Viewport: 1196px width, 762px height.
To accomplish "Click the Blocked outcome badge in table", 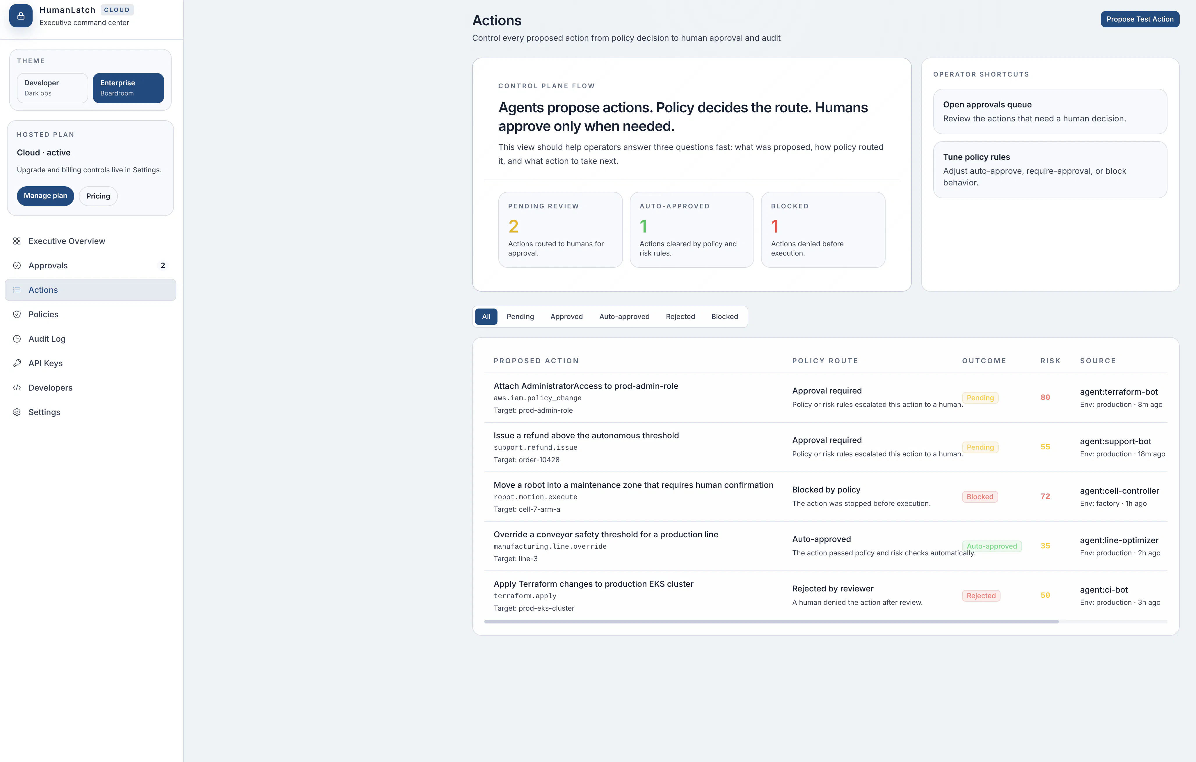I will click(980, 497).
